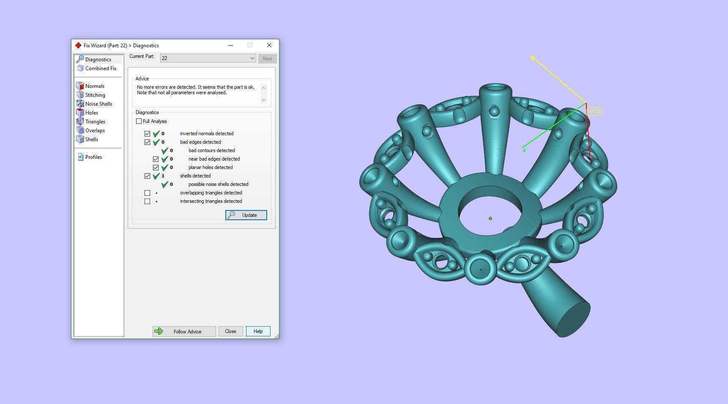The image size is (728, 404).
Task: Click the green check beside bad edges
Action: click(156, 142)
